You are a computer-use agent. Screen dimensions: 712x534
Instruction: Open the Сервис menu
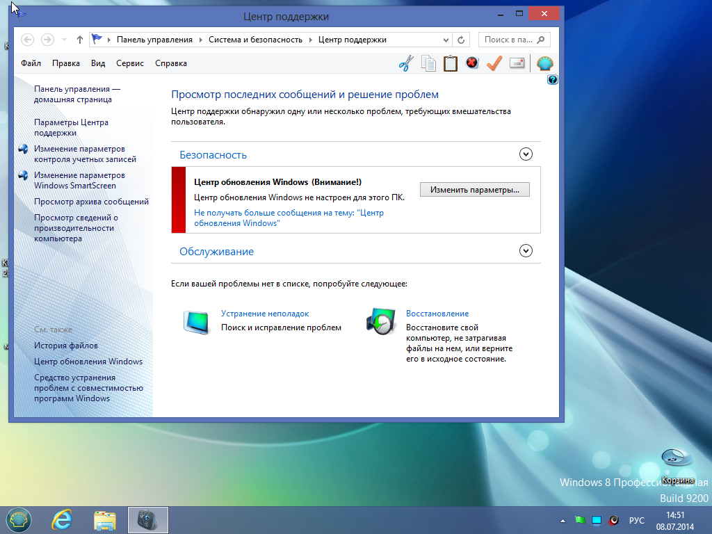click(130, 63)
